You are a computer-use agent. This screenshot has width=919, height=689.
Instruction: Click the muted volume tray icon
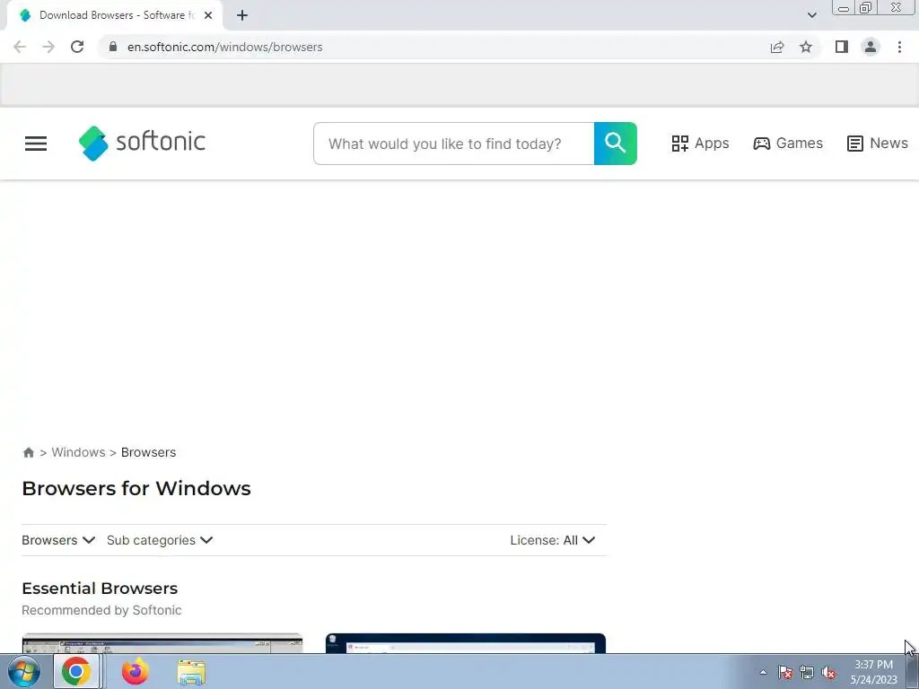[828, 672]
